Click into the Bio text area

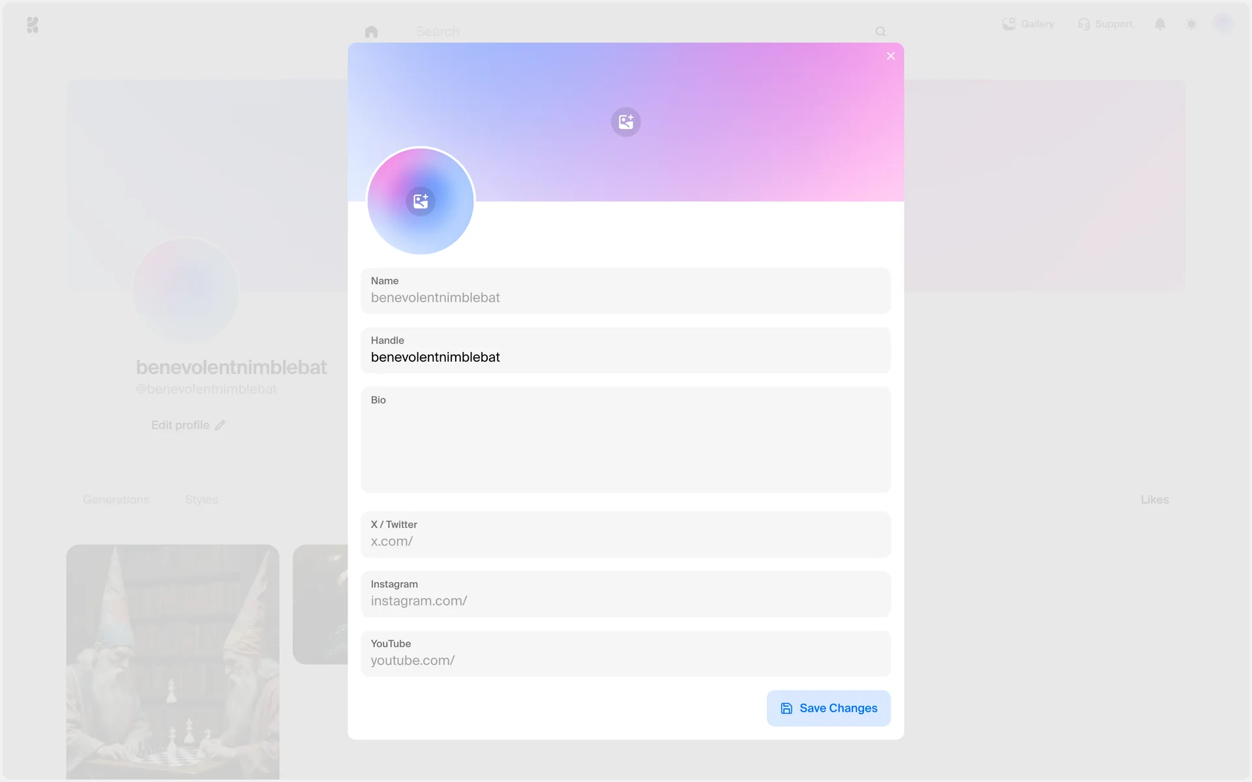pyautogui.click(x=625, y=446)
